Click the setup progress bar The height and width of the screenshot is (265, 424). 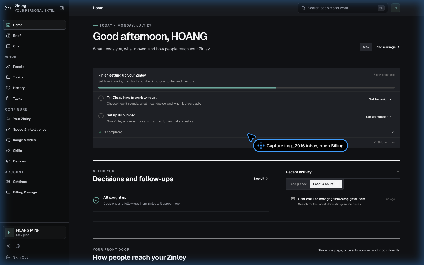click(246, 87)
